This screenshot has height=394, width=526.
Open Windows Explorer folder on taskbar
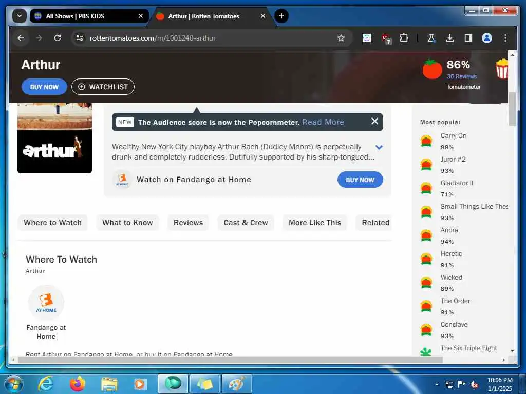click(x=109, y=384)
